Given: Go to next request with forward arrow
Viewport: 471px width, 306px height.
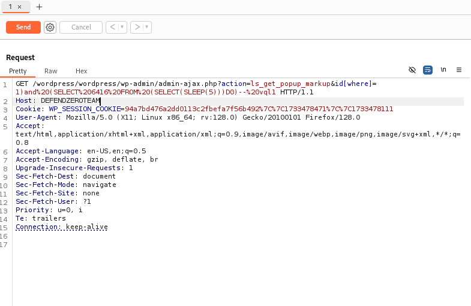Looking at the screenshot, I should pos(137,27).
